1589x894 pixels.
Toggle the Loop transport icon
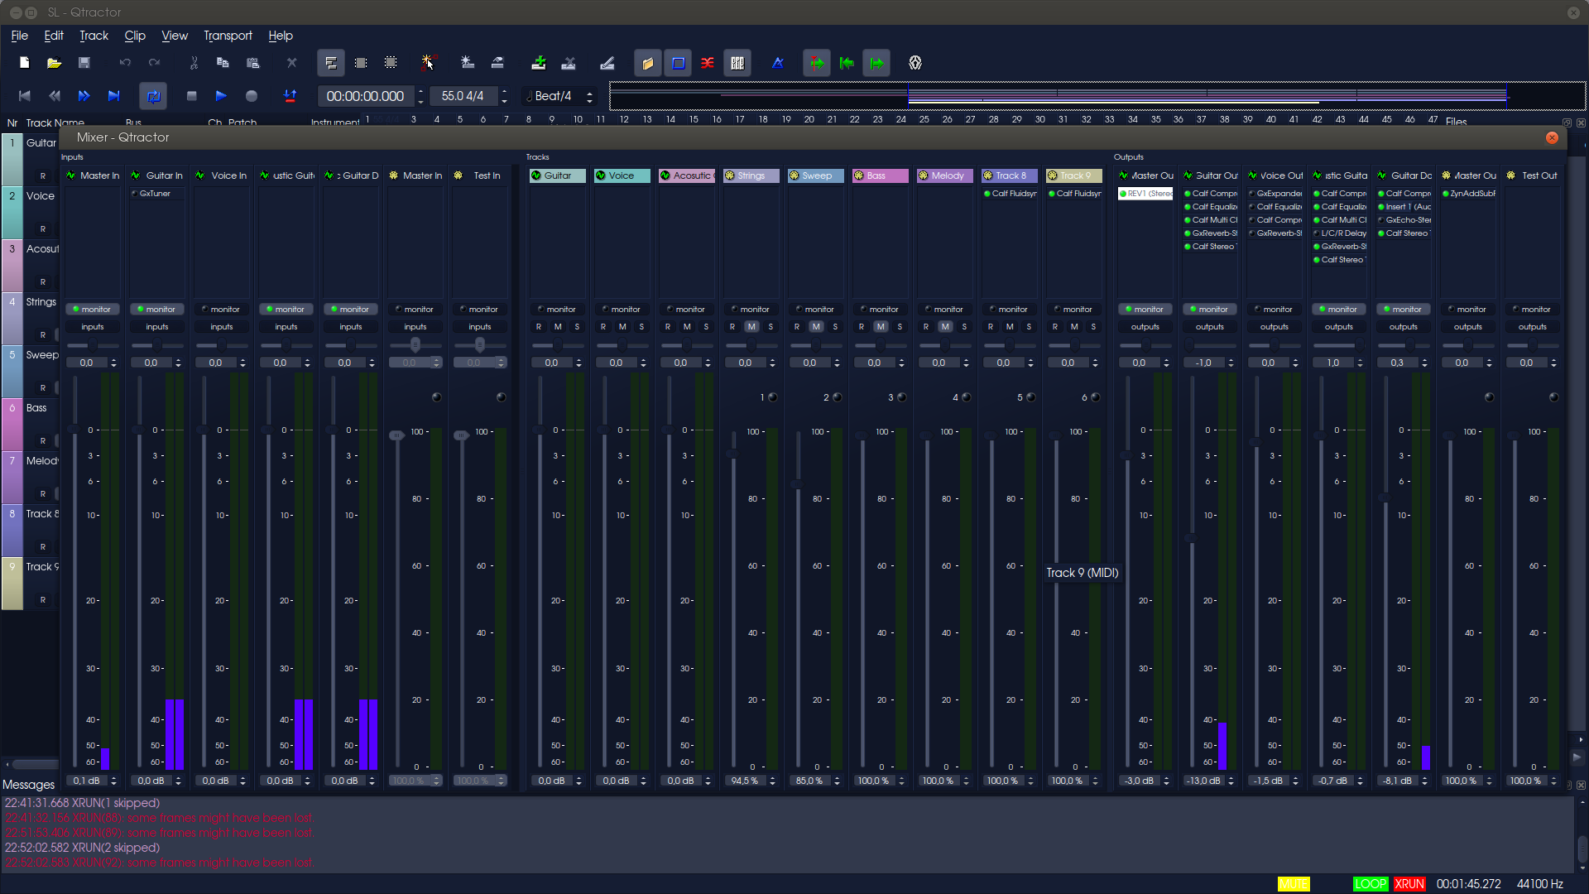point(153,96)
